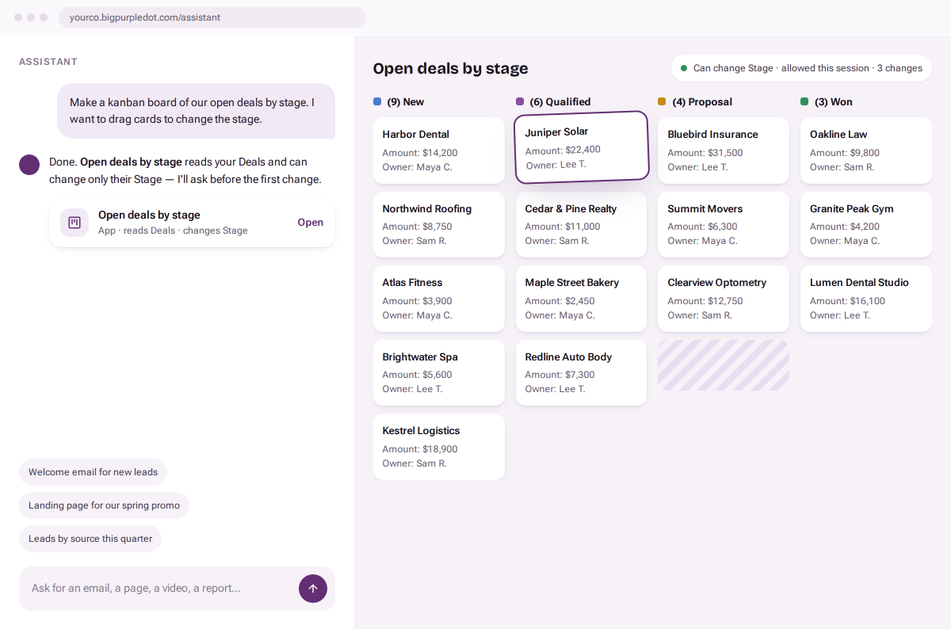Select the Bluebird Insurance deal card
Image resolution: width=951 pixels, height=629 pixels.
pyautogui.click(x=724, y=151)
